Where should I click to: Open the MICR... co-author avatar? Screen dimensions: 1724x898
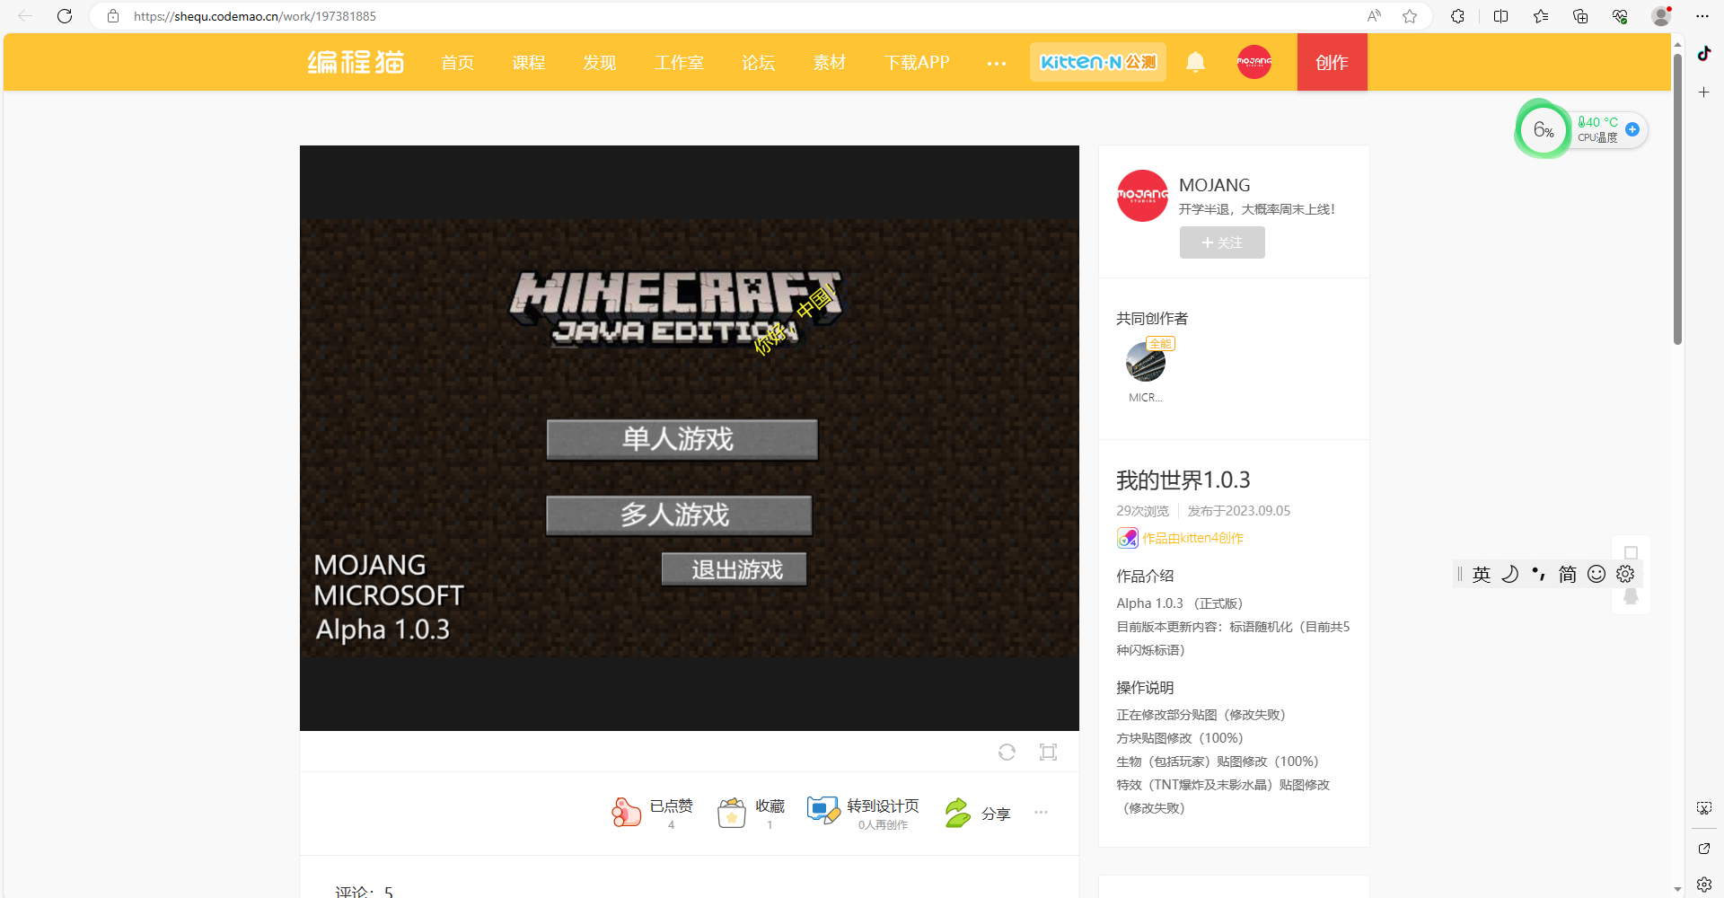(x=1146, y=362)
